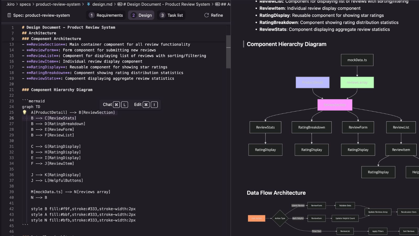Click the Refine circular arrow icon
Screen dimensions: 419x236
pos(206,15)
